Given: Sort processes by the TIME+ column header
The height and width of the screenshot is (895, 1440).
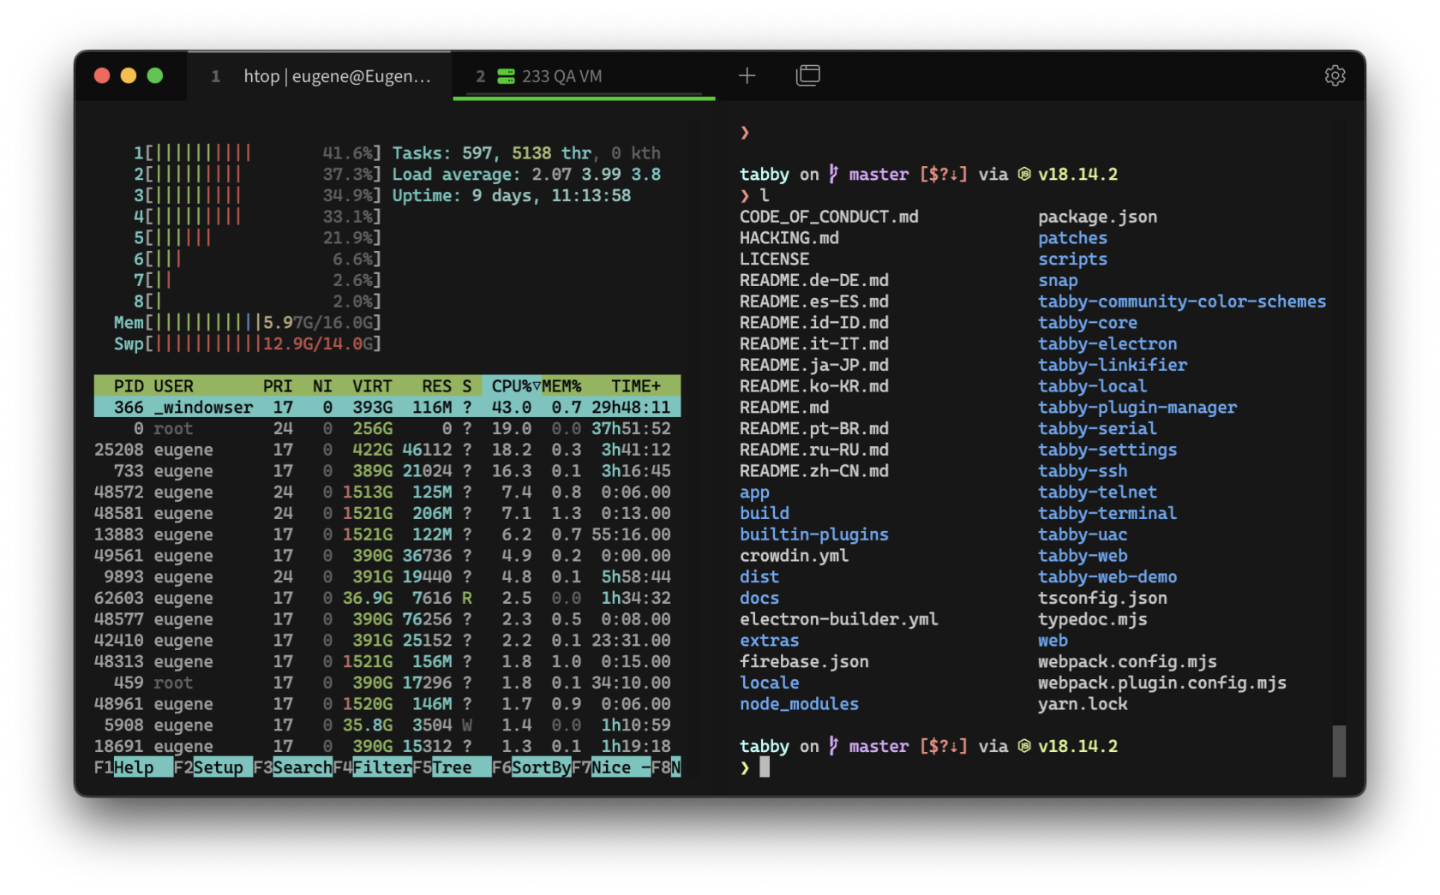Looking at the screenshot, I should pos(636,386).
